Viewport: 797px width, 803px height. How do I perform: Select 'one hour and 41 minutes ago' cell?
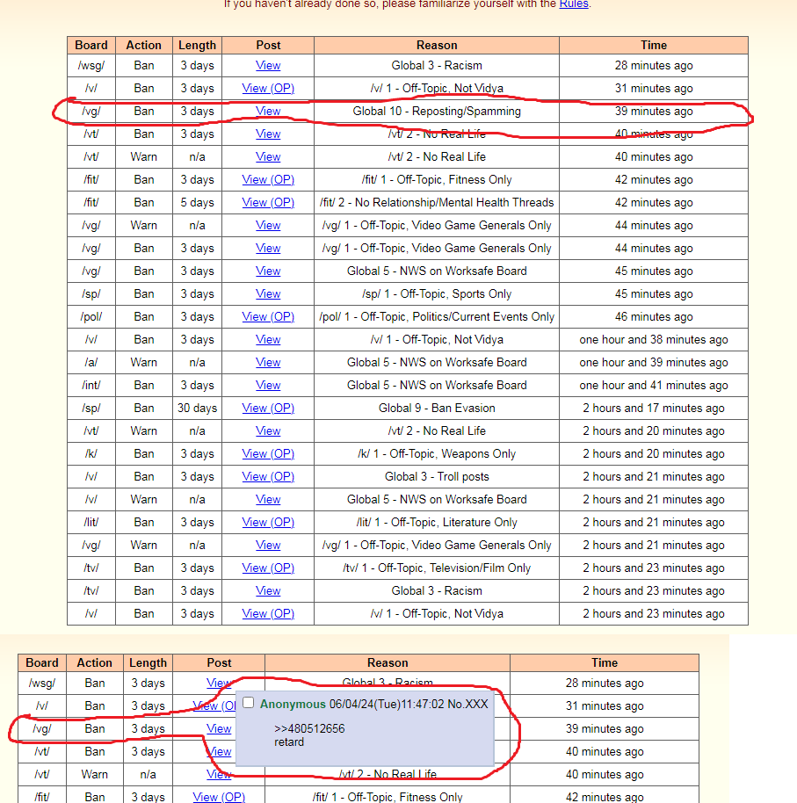click(654, 385)
